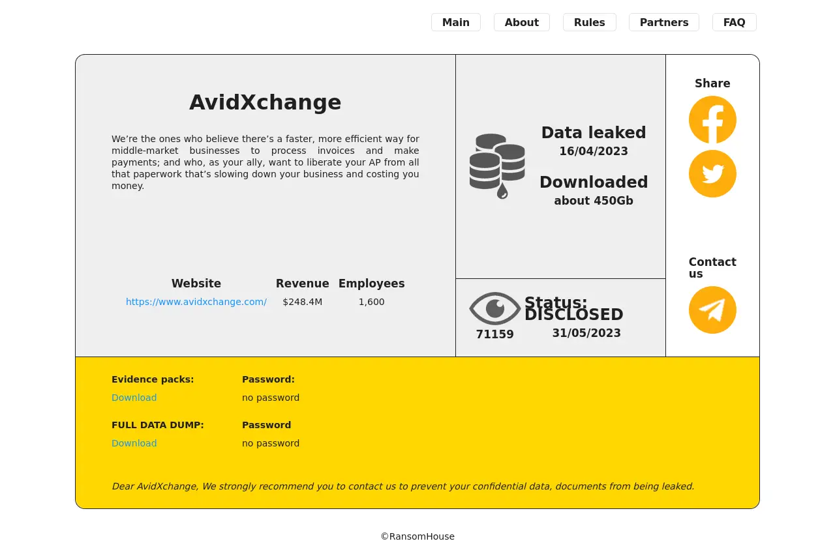Click the $248.4M revenue value
This screenshot has width=835, height=554.
click(x=302, y=302)
